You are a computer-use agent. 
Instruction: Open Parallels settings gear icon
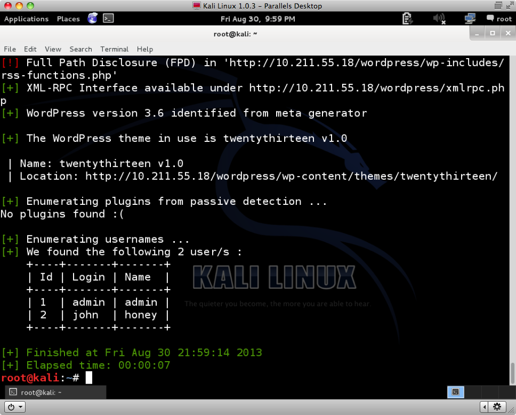[497, 407]
